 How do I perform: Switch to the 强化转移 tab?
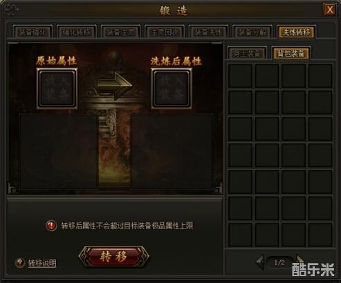pos(76,32)
